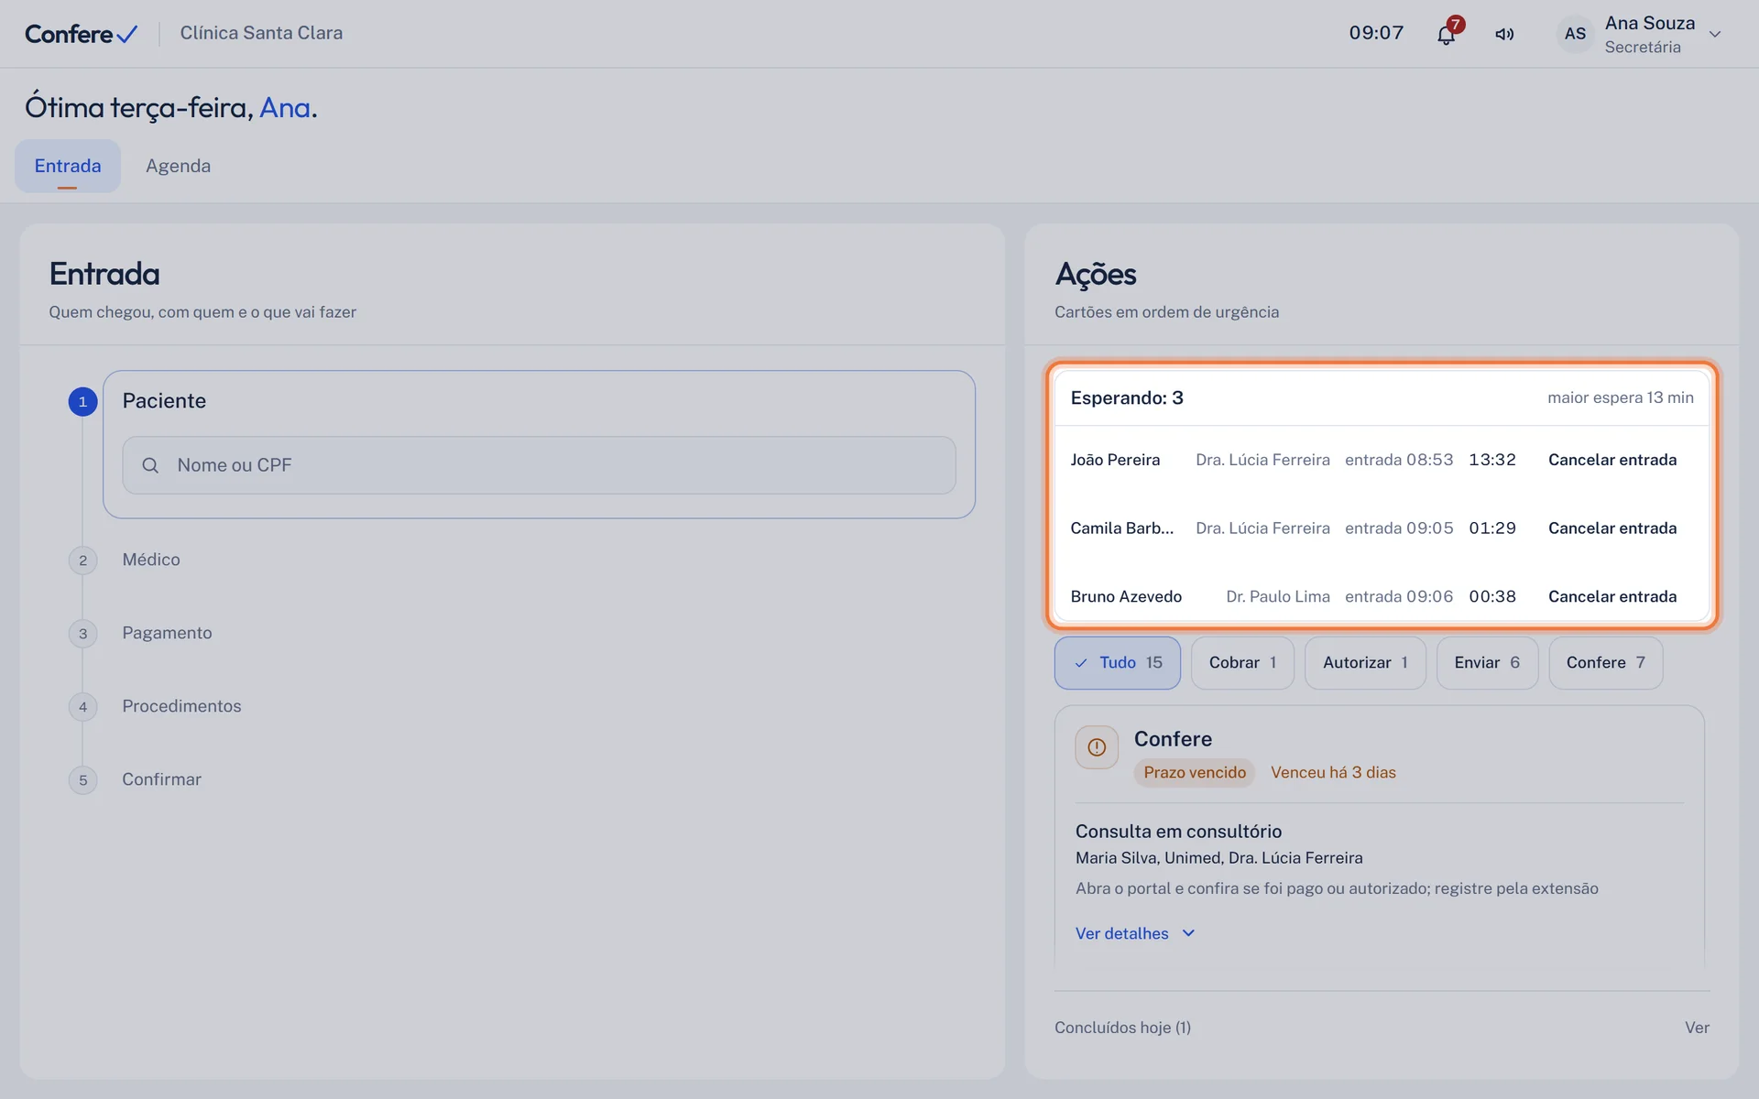This screenshot has width=1759, height=1099.
Task: Click João Pereira's name in waiting list
Action: tap(1115, 460)
